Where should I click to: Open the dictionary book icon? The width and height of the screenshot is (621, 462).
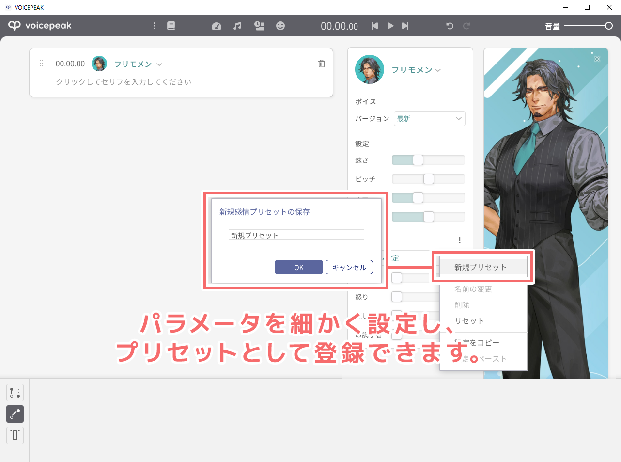pos(171,26)
